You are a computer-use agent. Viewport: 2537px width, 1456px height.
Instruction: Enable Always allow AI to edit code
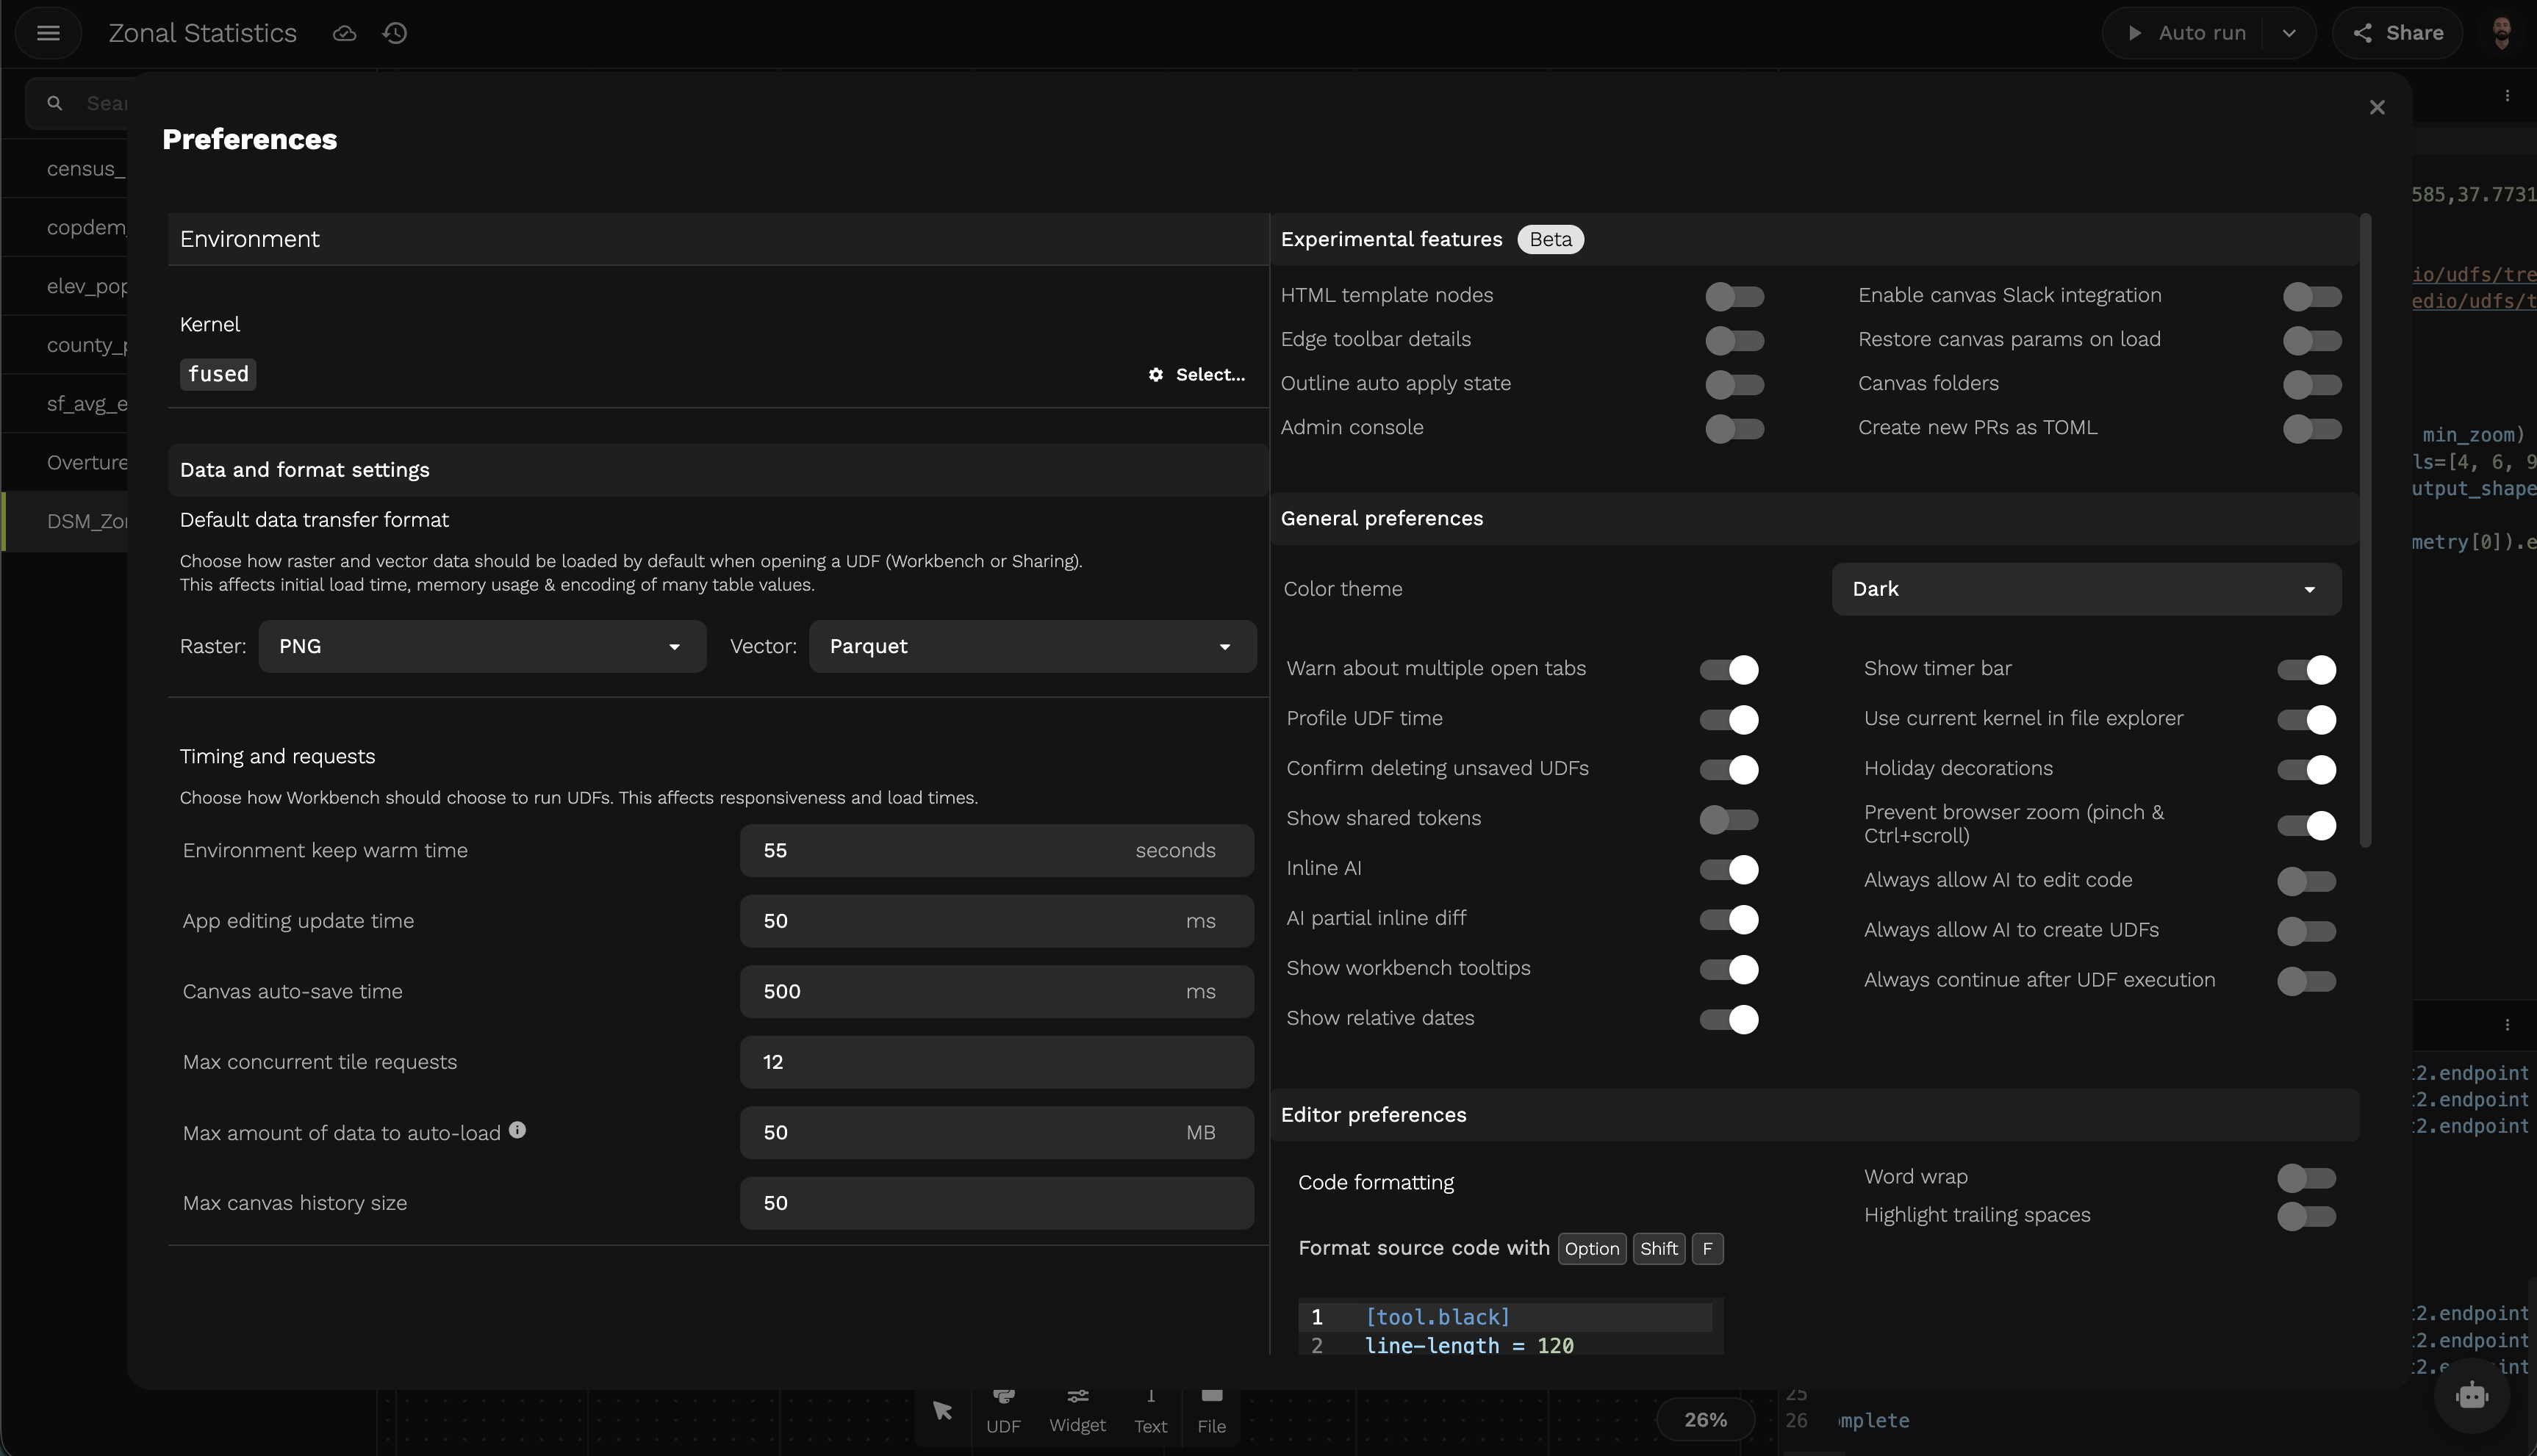2306,881
